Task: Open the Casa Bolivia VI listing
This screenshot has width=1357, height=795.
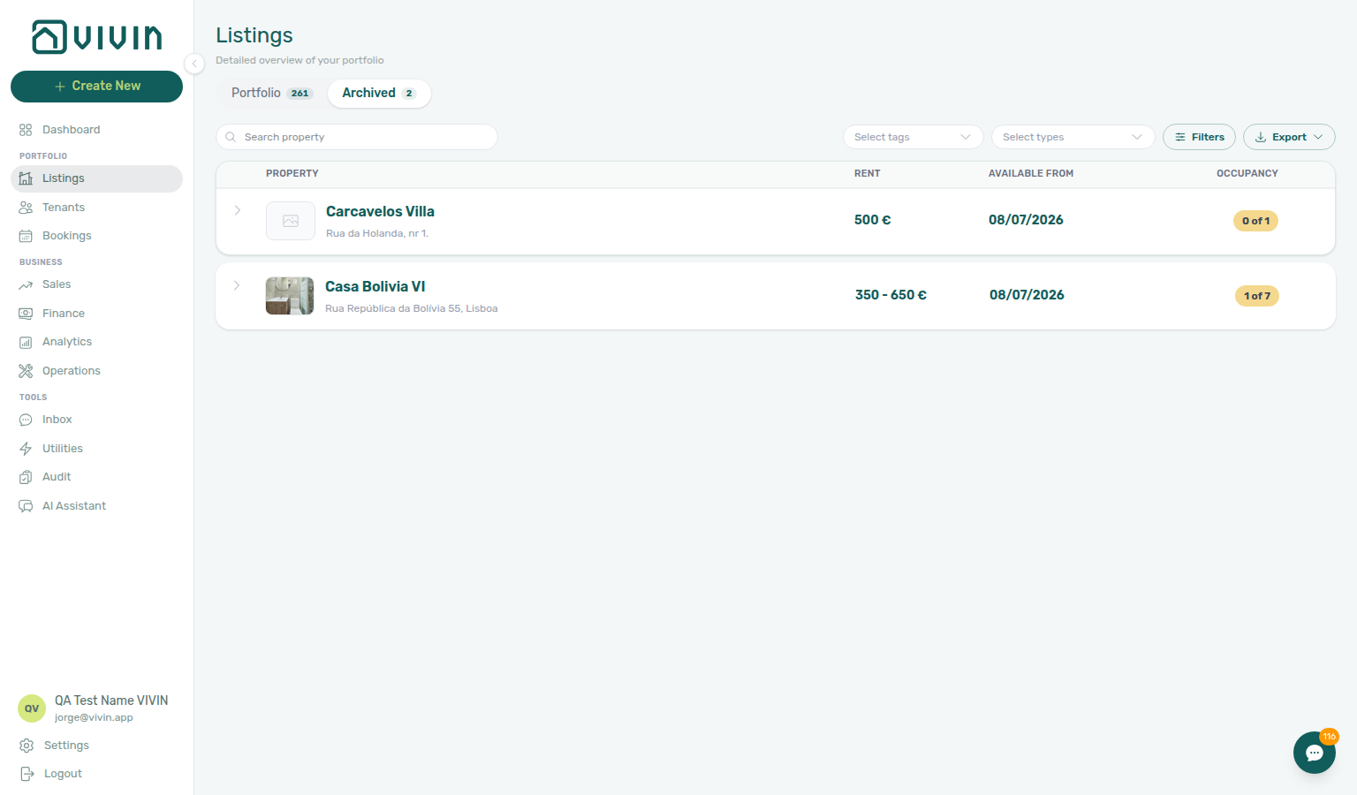Action: click(x=375, y=287)
